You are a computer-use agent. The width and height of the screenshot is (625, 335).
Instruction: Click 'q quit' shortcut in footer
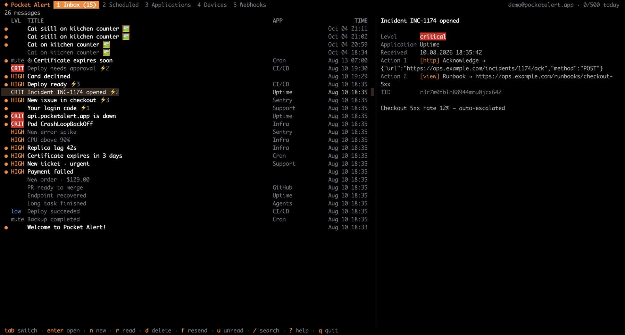tap(328, 330)
